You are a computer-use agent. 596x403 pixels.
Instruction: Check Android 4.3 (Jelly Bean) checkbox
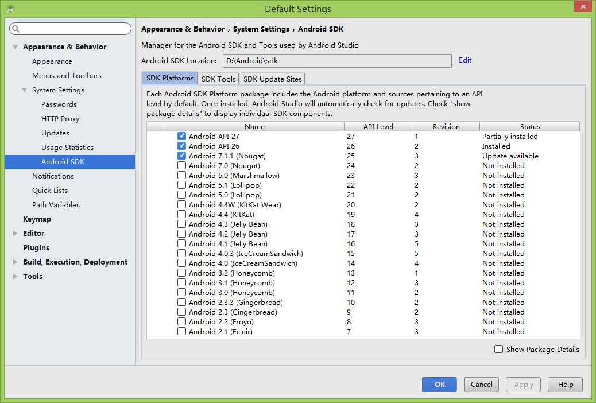coord(181,224)
